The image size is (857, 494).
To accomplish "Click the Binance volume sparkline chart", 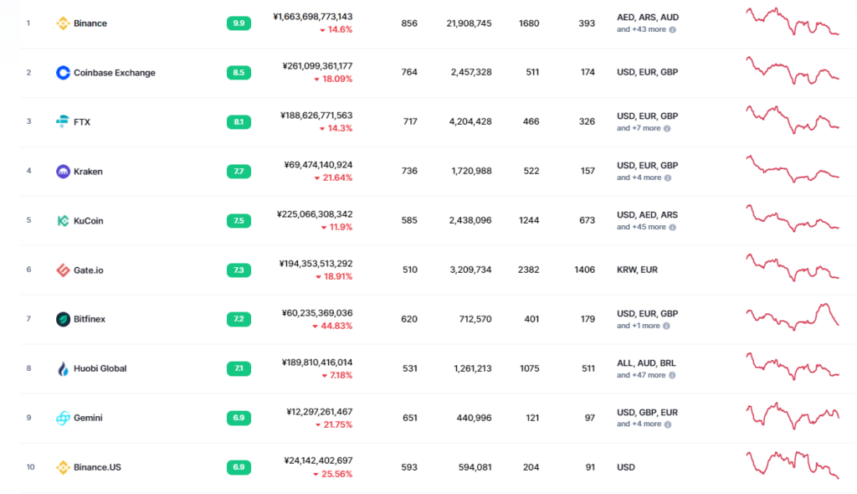I will pos(793,22).
